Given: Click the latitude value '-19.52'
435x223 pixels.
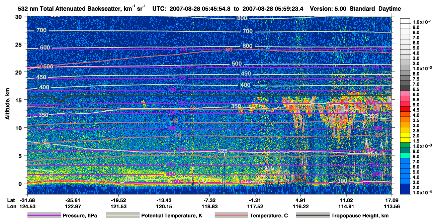Looking at the screenshot, I should pyautogui.click(x=118, y=200).
